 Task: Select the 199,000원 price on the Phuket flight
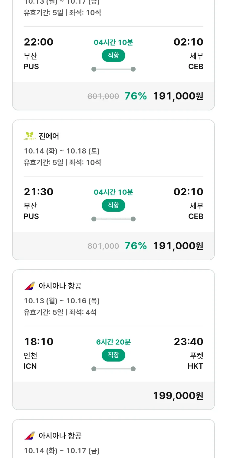178,396
